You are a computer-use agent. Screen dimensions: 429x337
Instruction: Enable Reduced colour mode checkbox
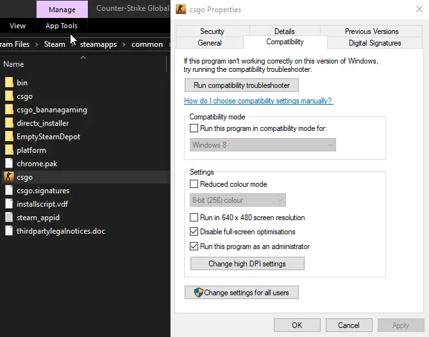(x=194, y=184)
